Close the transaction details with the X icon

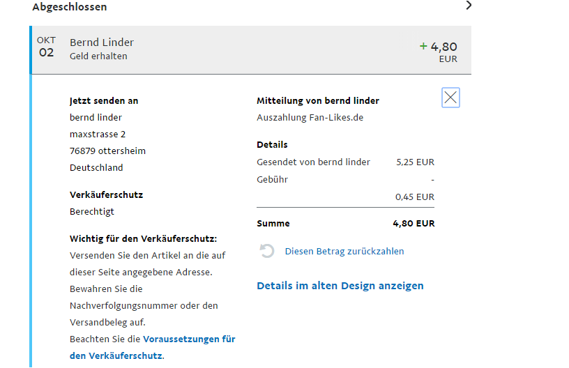coord(450,98)
